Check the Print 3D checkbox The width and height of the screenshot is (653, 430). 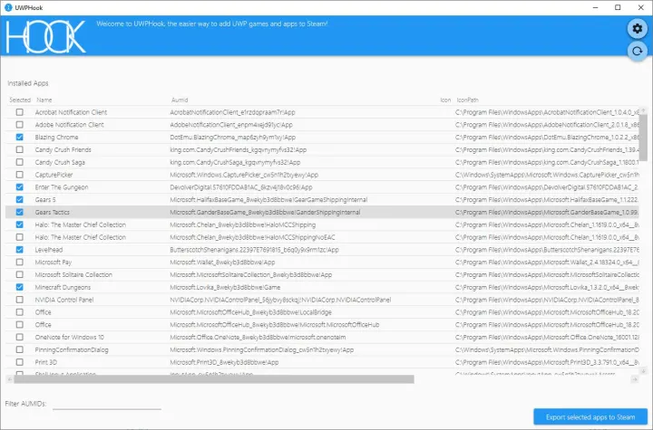coord(20,362)
